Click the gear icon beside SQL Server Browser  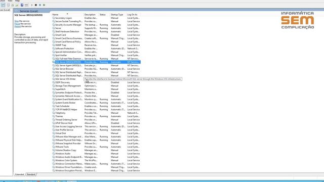[x=54, y=69]
